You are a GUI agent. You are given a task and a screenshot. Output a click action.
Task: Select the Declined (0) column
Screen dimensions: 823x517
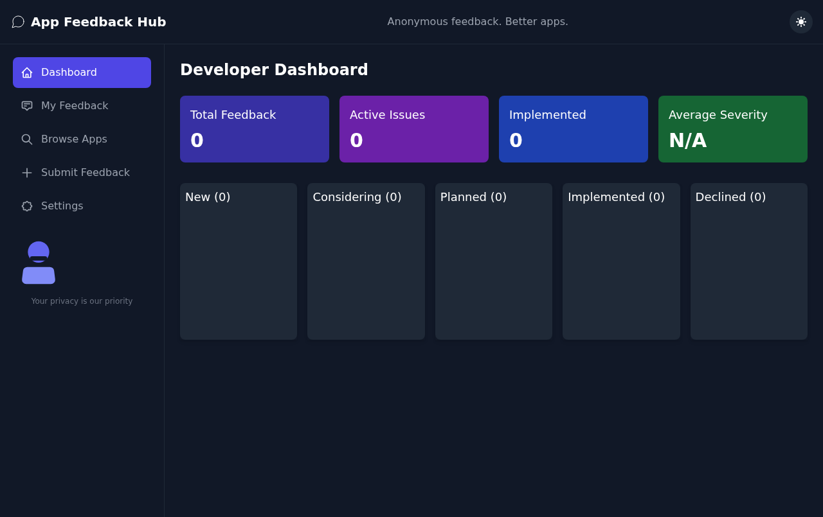730,197
